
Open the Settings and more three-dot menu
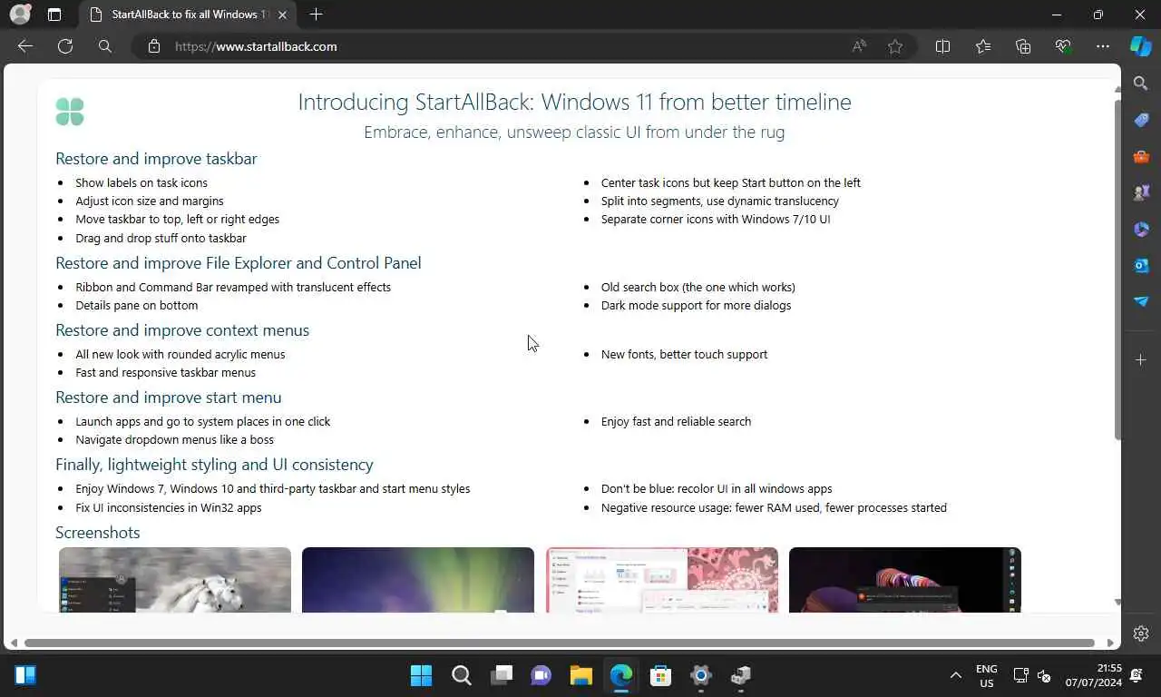[1103, 46]
